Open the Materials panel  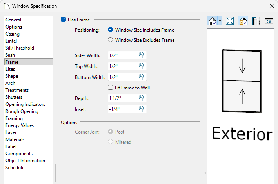29,139
